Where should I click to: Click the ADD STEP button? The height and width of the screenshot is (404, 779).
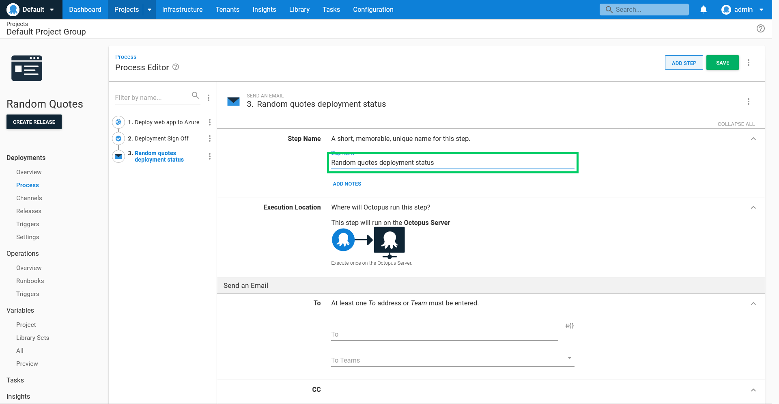click(684, 63)
